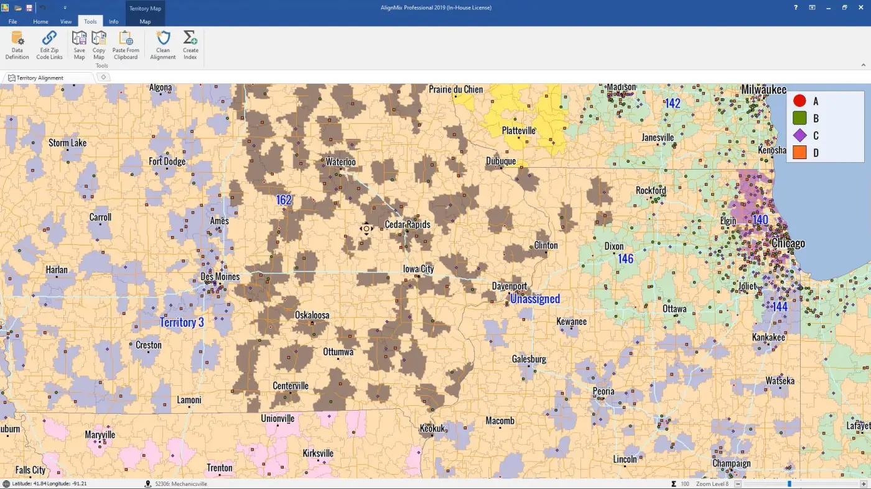Click the purple diamond C legend symbol
Screen dimensions: 871x489
(x=799, y=135)
